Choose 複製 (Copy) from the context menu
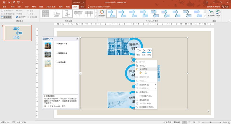This screenshot has width=231, height=124. [x=142, y=66]
